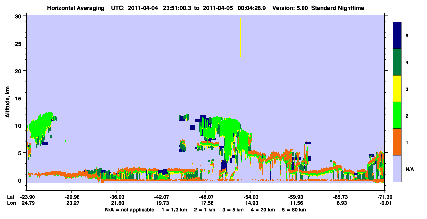
Task: Click the colorbar label 'N/A'
Action: point(409,169)
